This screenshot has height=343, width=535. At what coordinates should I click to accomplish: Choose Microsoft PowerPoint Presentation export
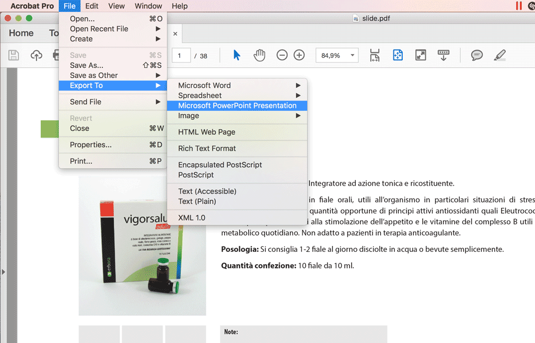tap(237, 105)
